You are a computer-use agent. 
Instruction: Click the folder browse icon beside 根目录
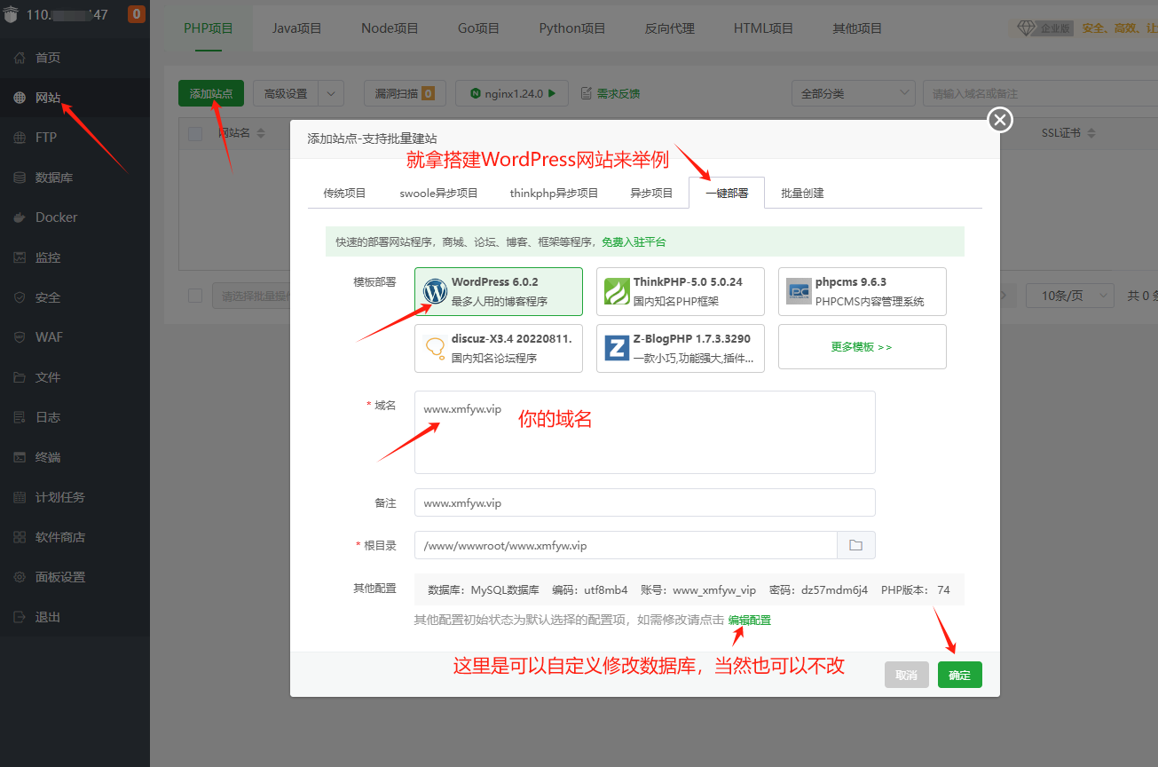[x=856, y=545]
